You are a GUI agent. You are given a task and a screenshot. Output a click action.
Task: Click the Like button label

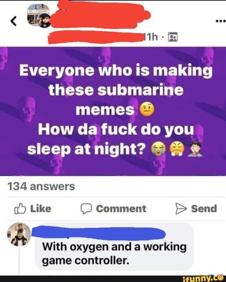click(x=41, y=209)
